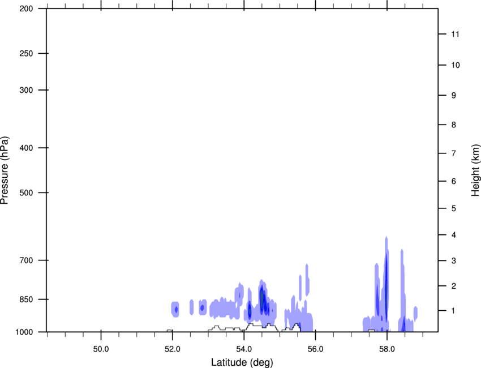Click the 4 km height label
The image size is (481, 368).
[x=454, y=235]
